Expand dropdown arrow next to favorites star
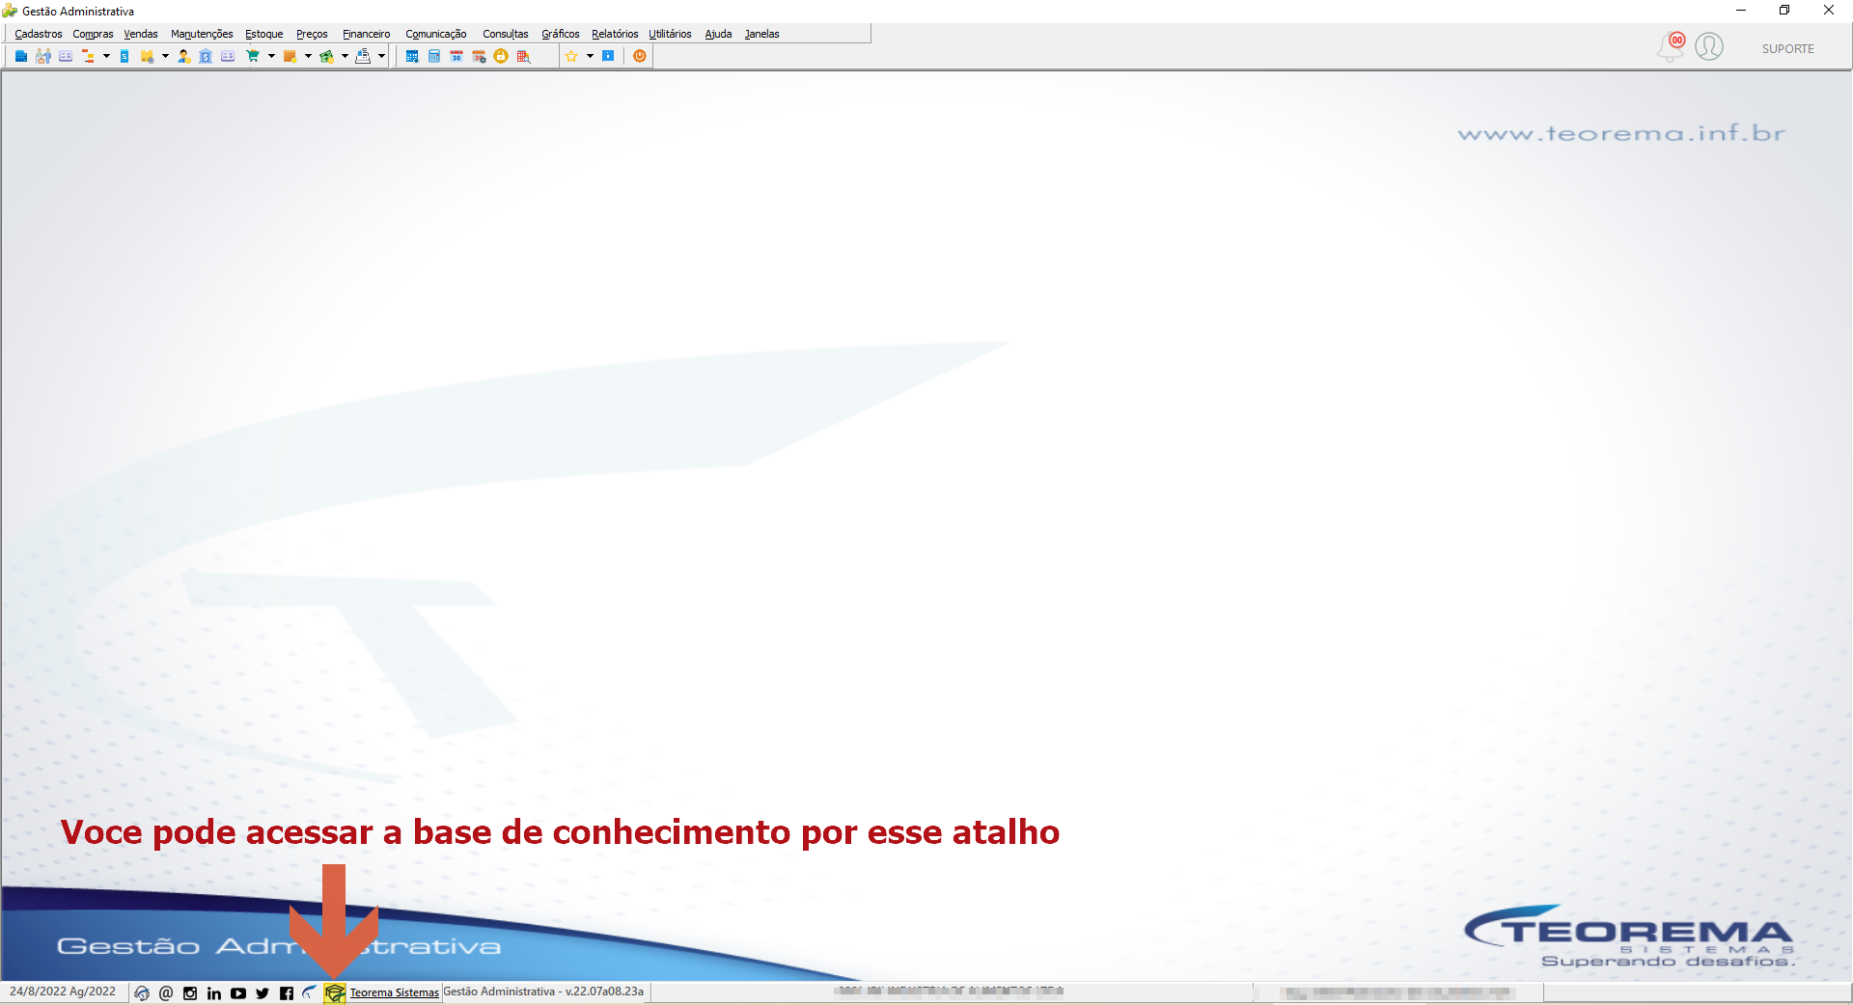Screen dimensions: 1853x1005 [590, 57]
